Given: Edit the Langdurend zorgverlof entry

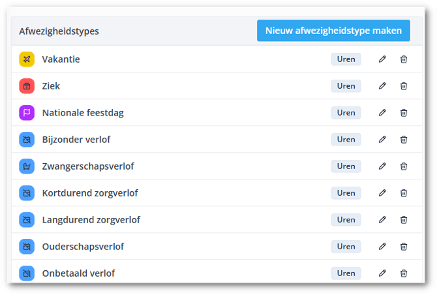Looking at the screenshot, I should pos(382,220).
